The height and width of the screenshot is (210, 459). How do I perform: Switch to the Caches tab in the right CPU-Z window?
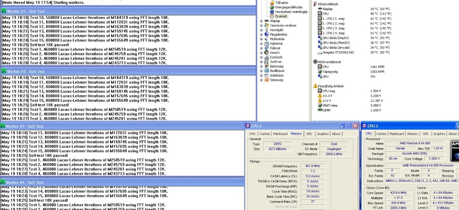pyautogui.click(x=382, y=134)
